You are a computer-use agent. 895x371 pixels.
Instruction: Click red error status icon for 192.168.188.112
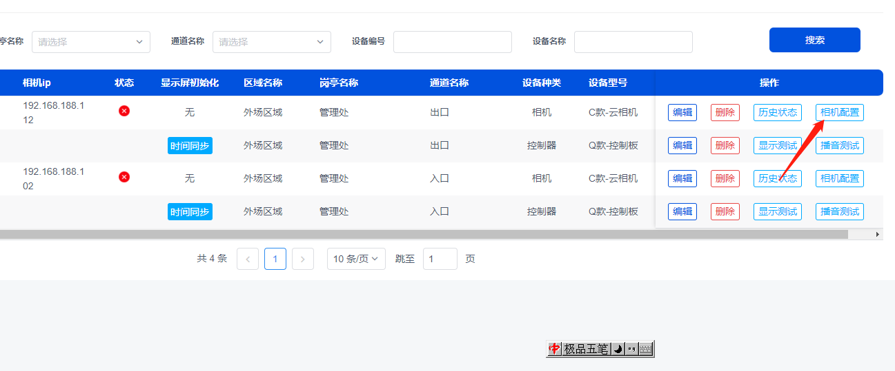pyautogui.click(x=124, y=111)
